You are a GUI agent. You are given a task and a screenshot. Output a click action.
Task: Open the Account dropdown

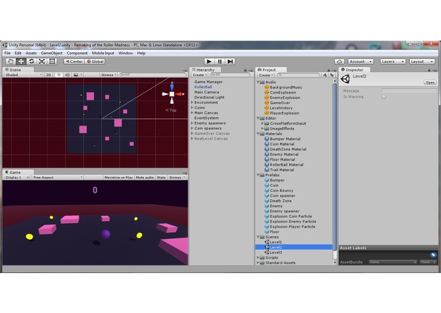click(360, 61)
